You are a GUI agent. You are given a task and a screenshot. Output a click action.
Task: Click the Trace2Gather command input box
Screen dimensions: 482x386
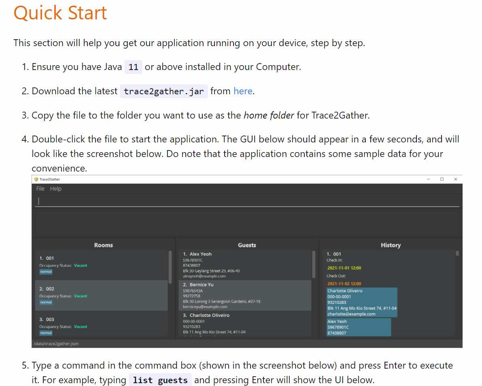(247, 201)
